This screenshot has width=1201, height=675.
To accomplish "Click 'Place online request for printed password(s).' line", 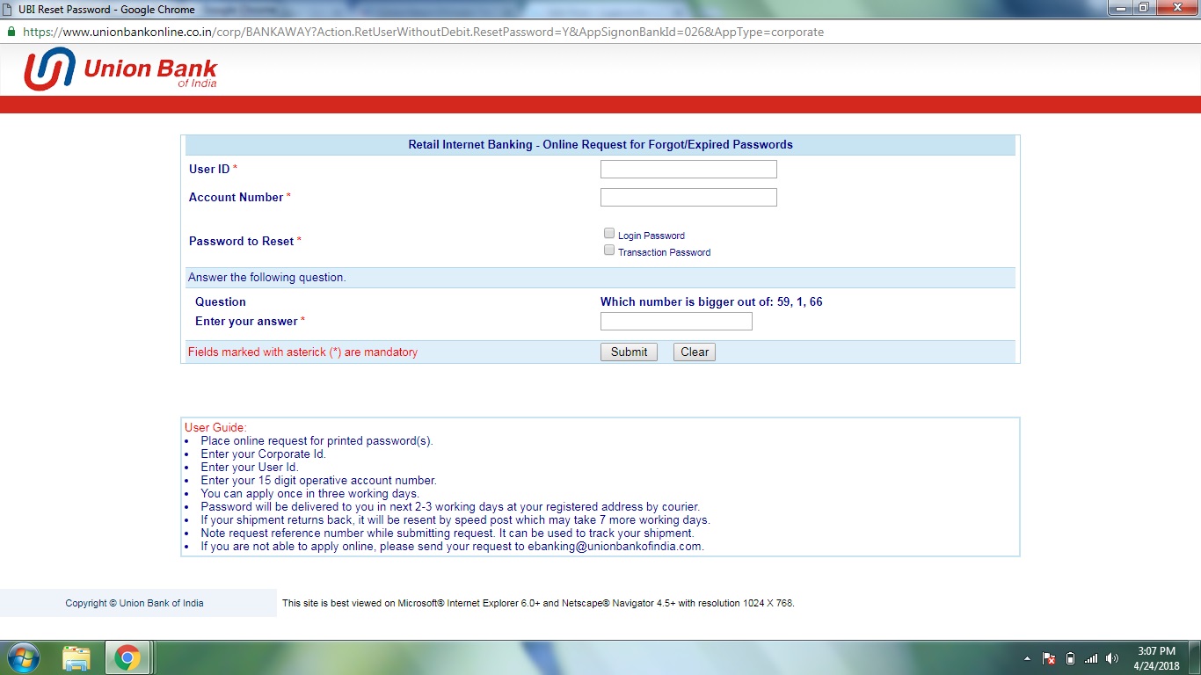I will coord(317,440).
